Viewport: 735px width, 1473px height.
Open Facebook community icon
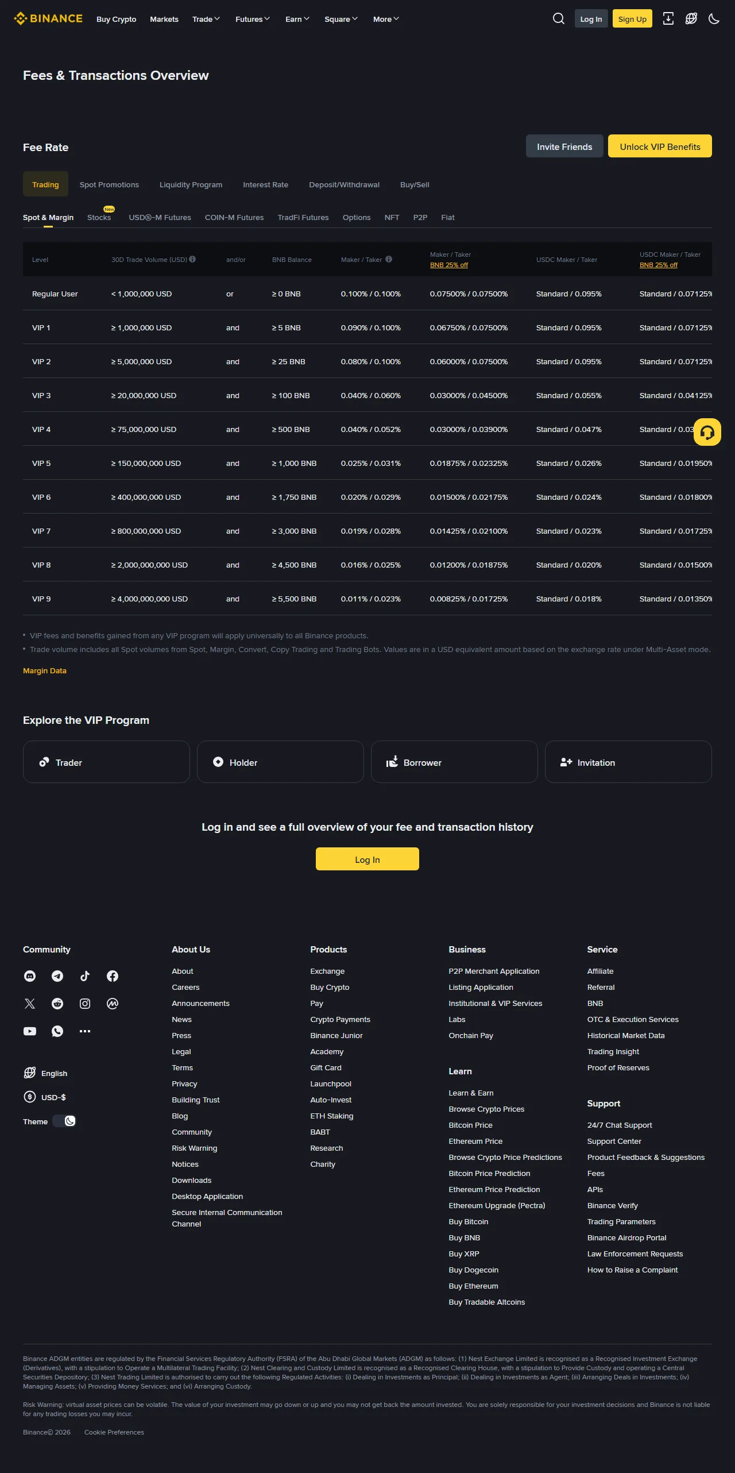tap(113, 976)
